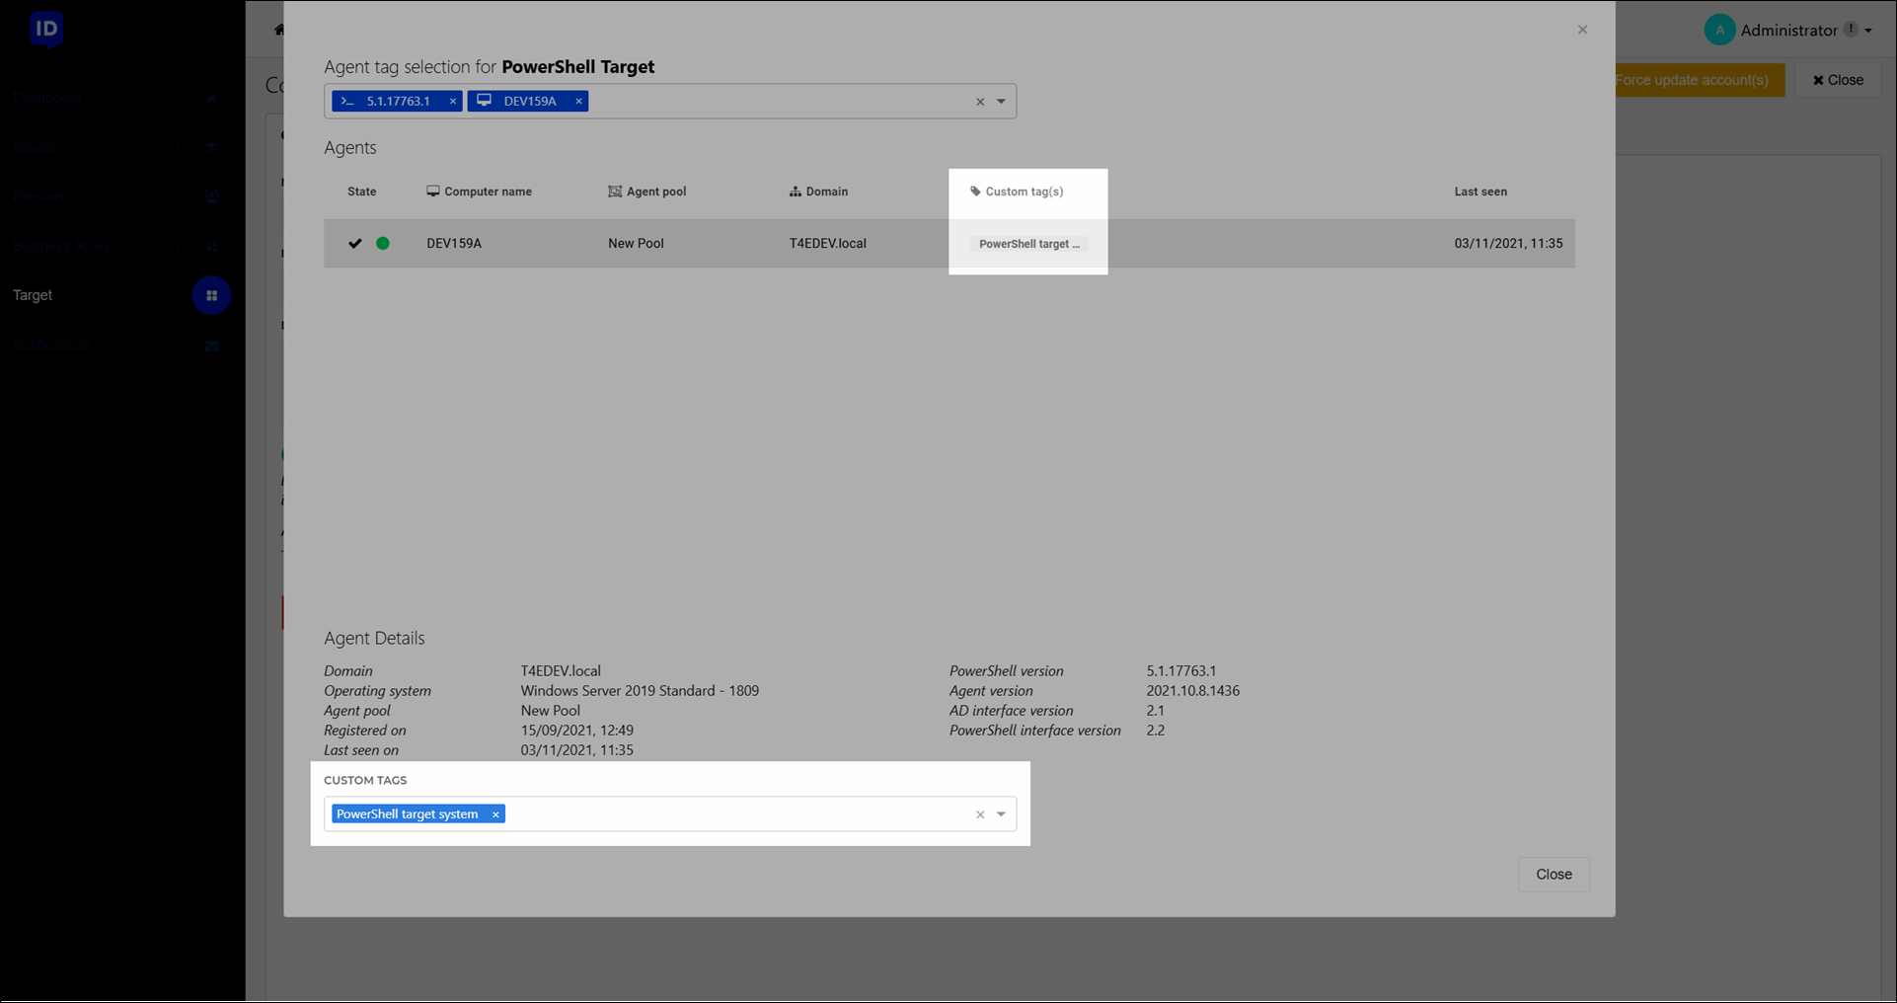
Task: Click the ID logo in sidebar
Action: click(46, 29)
